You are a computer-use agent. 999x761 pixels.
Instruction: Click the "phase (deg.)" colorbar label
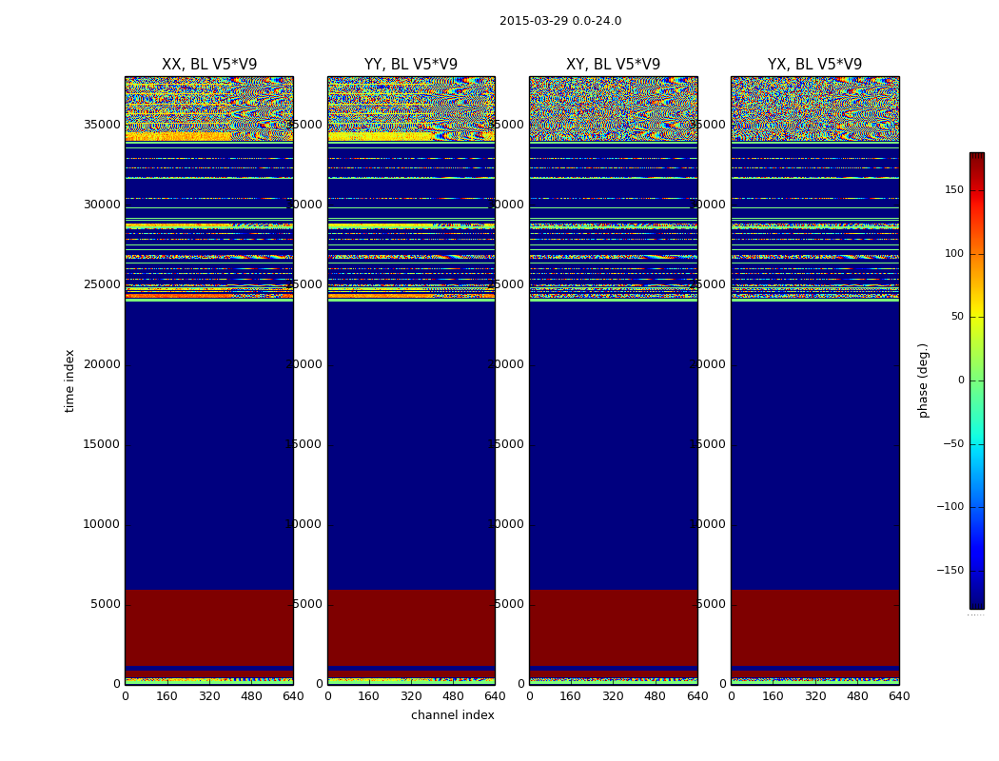click(x=923, y=380)
